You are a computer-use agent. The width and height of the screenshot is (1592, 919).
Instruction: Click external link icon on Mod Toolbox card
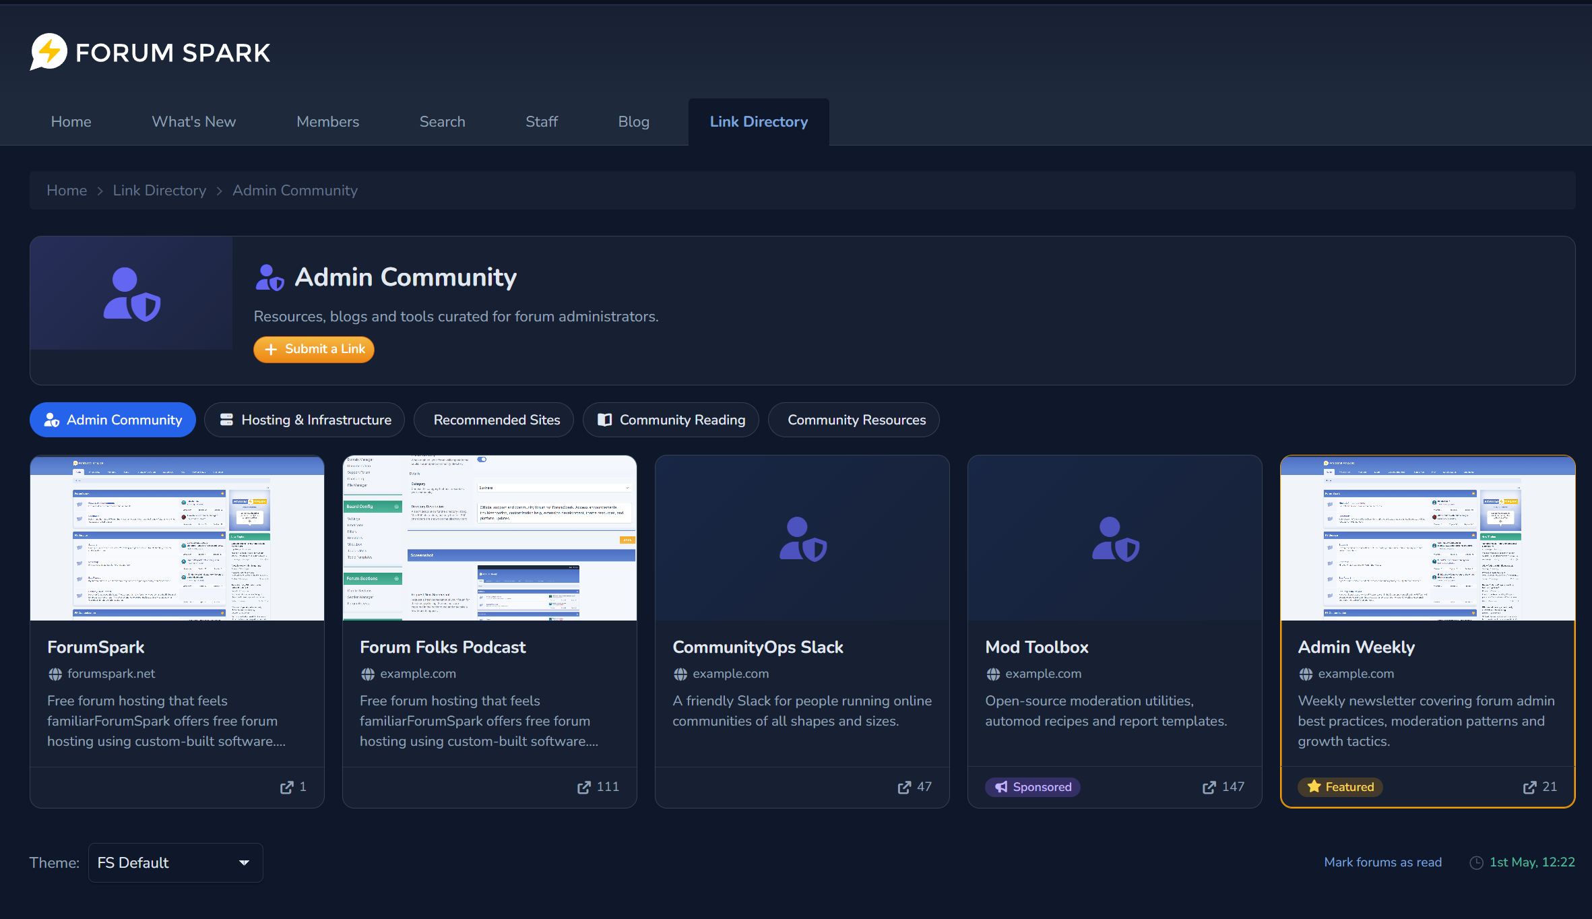pyautogui.click(x=1209, y=787)
